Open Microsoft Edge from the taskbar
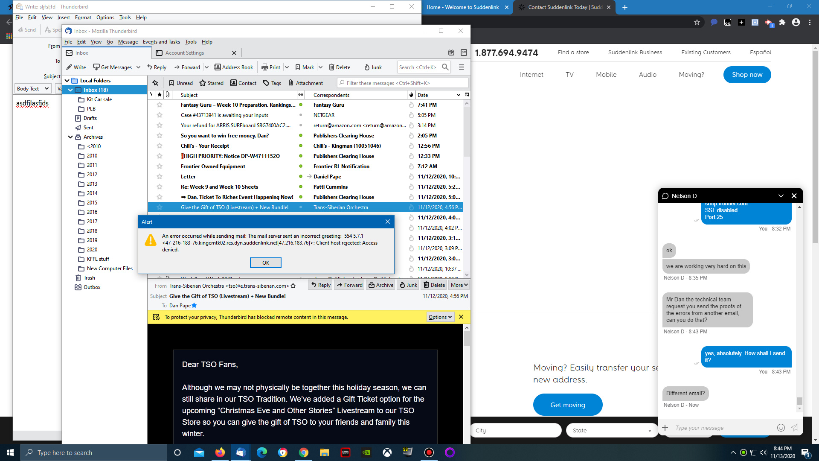819x461 pixels. point(261,452)
